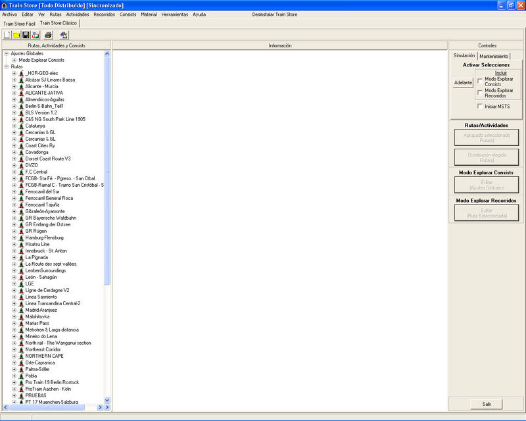Collapse the Ajustes Globales tree node
526x421 pixels.
[6, 53]
